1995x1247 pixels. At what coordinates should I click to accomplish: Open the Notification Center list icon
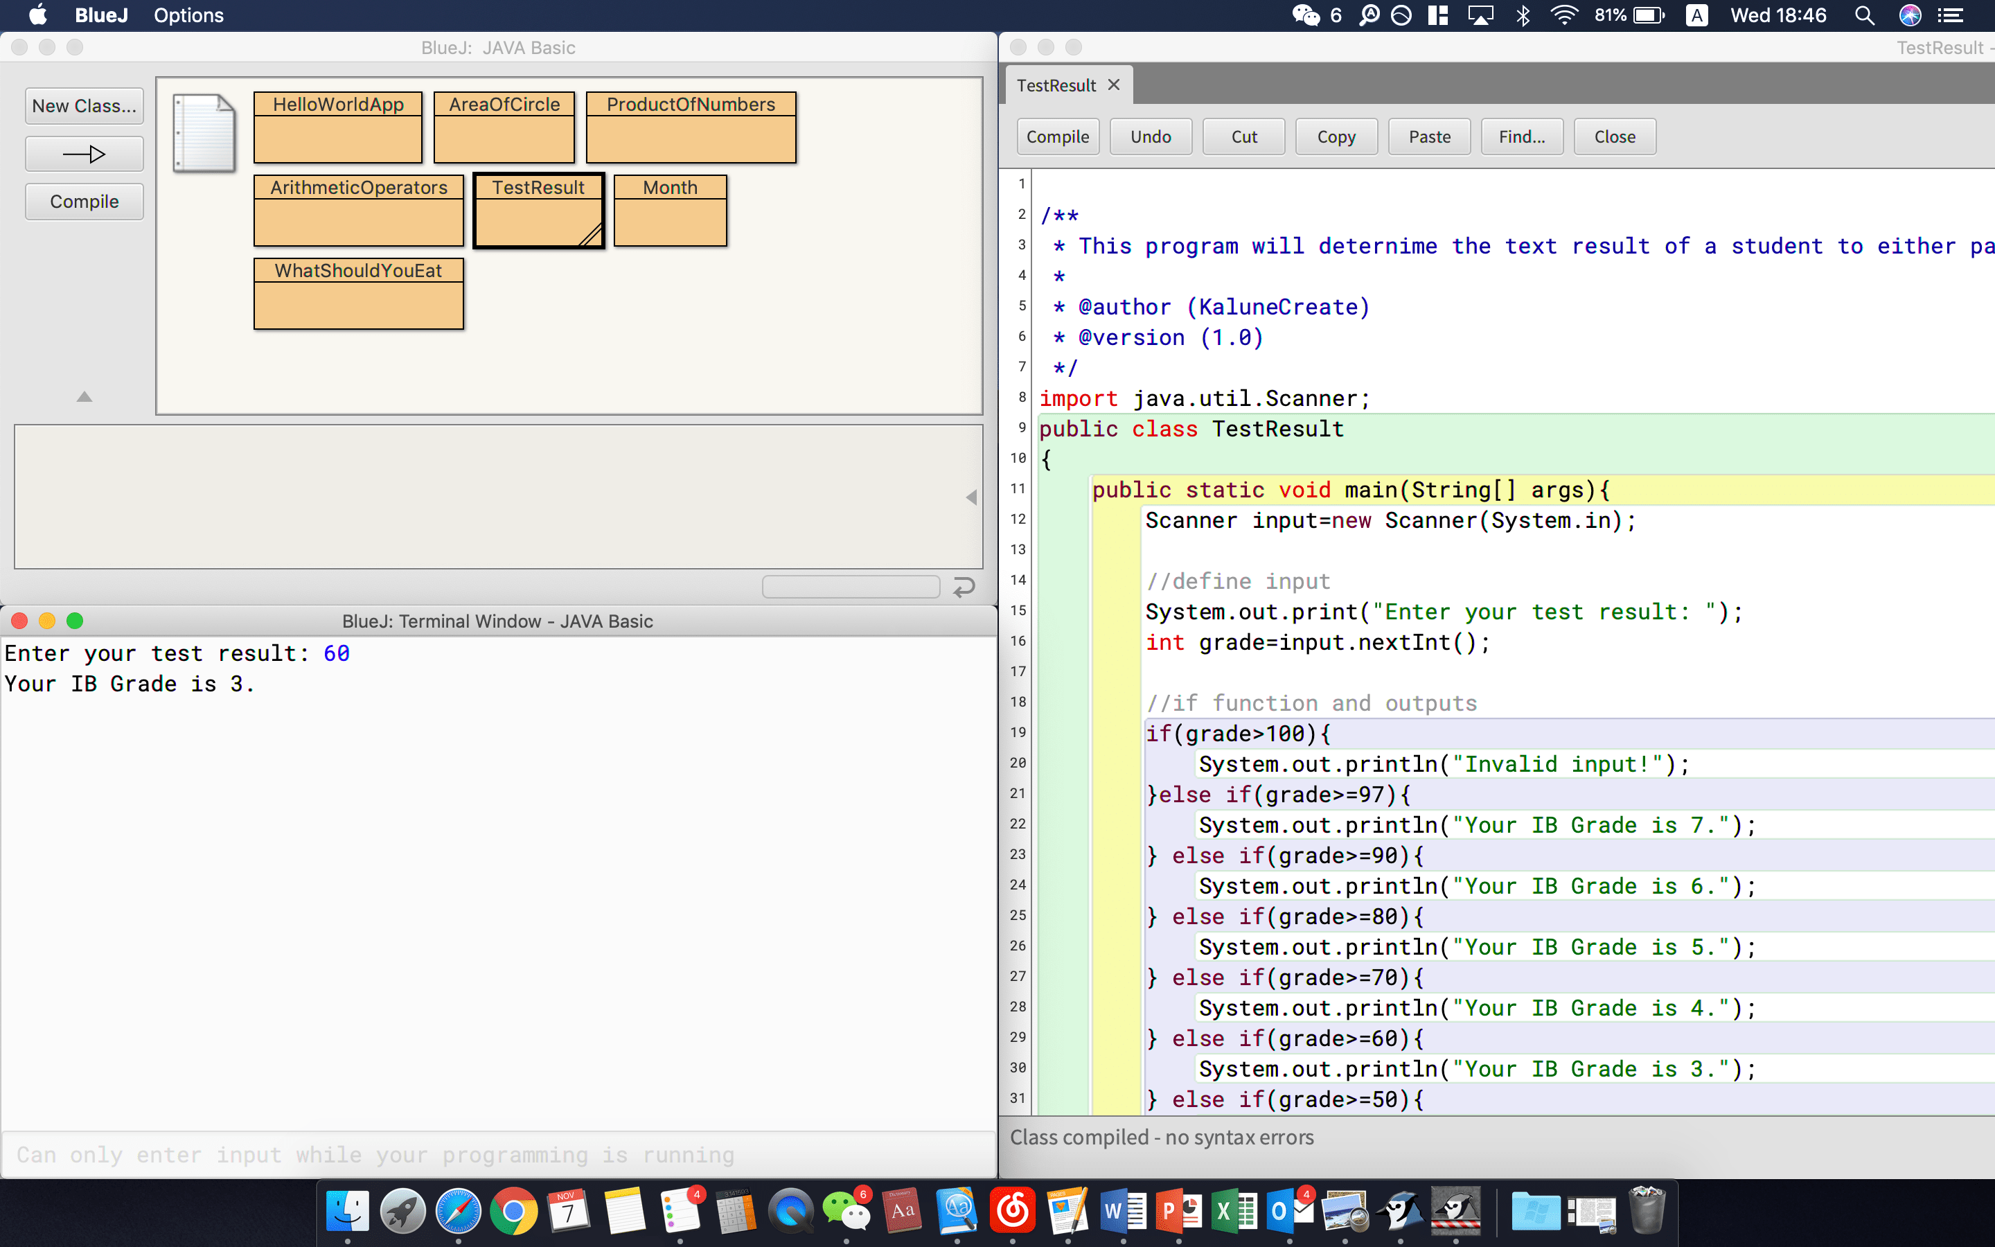point(1951,15)
